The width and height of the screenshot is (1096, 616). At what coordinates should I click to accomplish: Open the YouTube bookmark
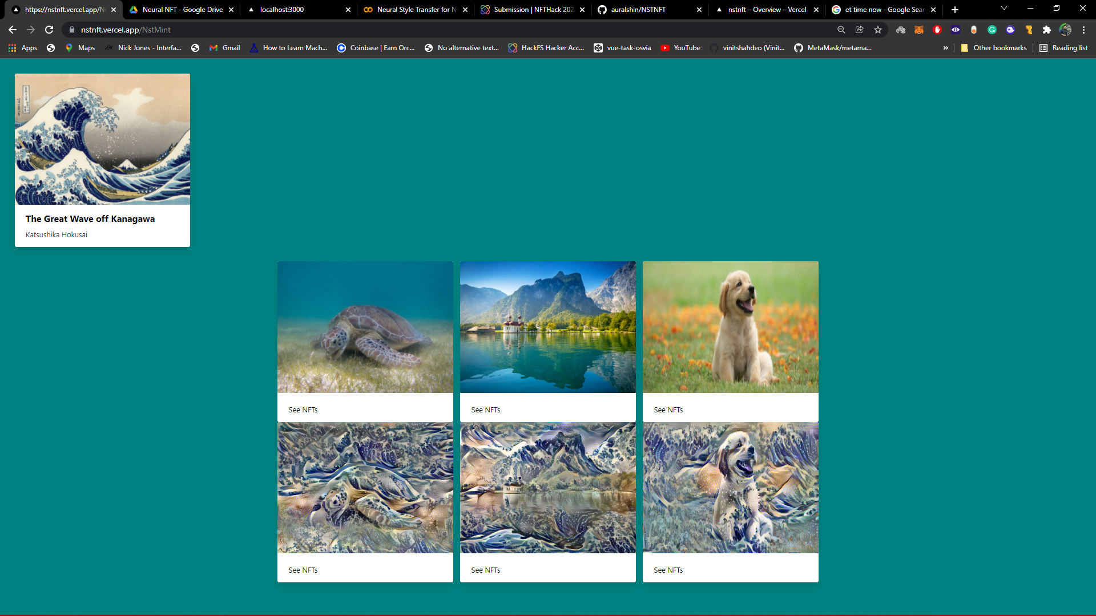[x=680, y=48]
